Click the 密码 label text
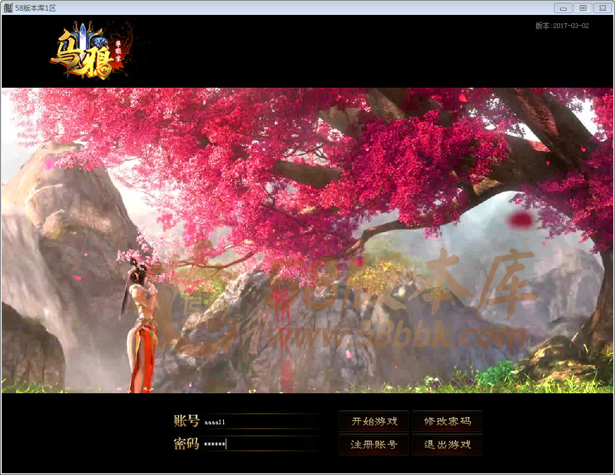 click(x=186, y=444)
